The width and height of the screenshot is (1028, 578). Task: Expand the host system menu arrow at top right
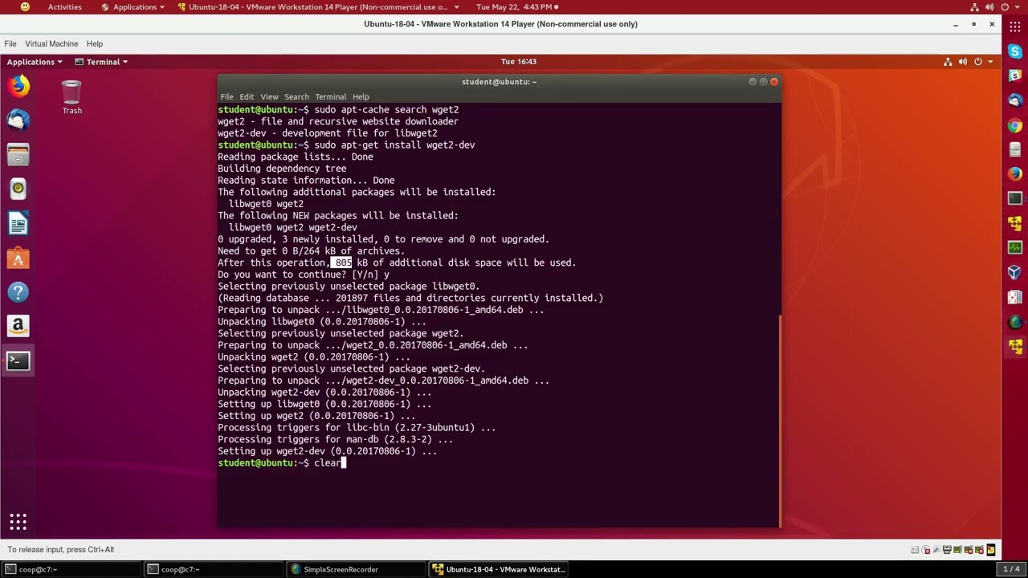click(1017, 7)
